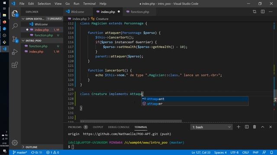Change PHP language mode in status bar
Image resolution: width=277 pixels, height=155 pixels.
coord(256,152)
